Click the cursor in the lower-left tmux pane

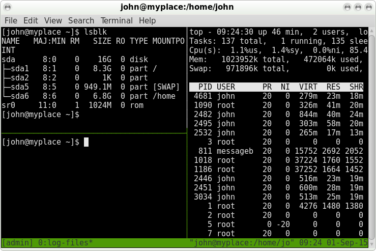(x=86, y=142)
